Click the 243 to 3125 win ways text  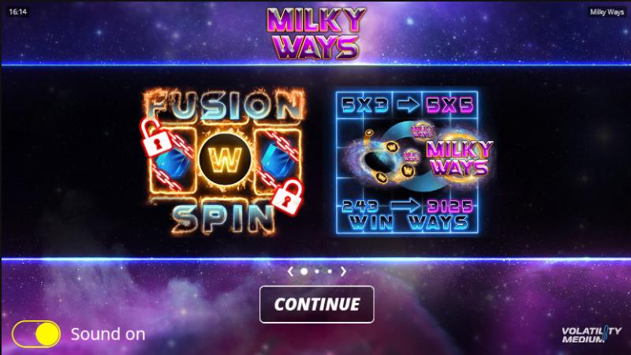click(x=407, y=215)
